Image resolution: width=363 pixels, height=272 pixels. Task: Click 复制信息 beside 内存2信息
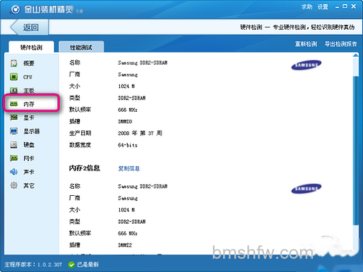click(129, 169)
